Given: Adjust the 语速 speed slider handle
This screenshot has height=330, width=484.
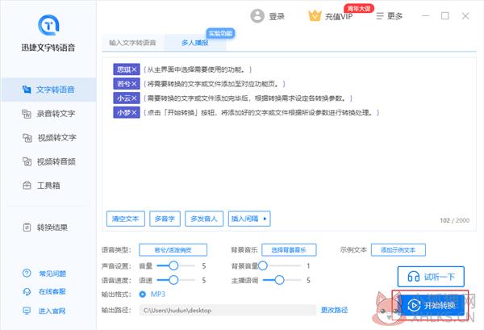Looking at the screenshot, I should click(x=173, y=280).
